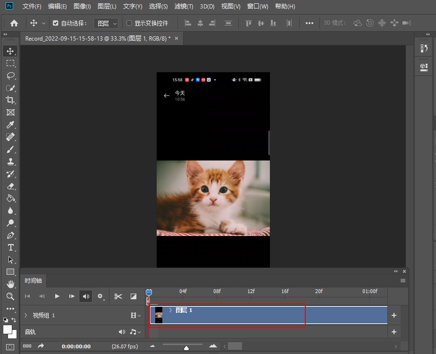Click the foreground color swatch
436x354 pixels.
point(8,329)
